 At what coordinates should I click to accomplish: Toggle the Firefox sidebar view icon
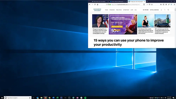coord(163,5)
